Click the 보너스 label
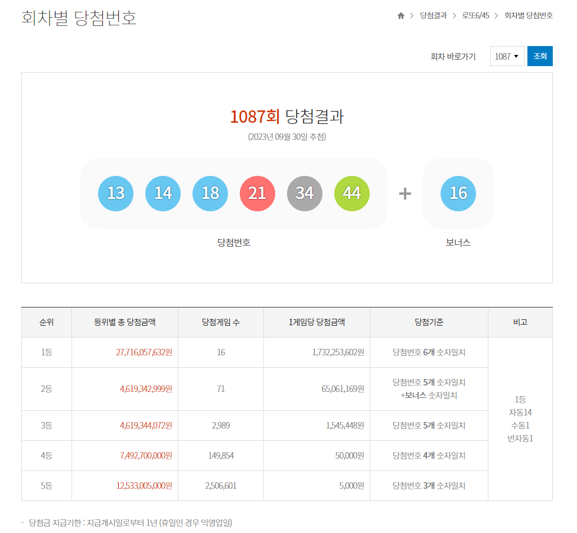Screen dimensions: 577x533 458,243
